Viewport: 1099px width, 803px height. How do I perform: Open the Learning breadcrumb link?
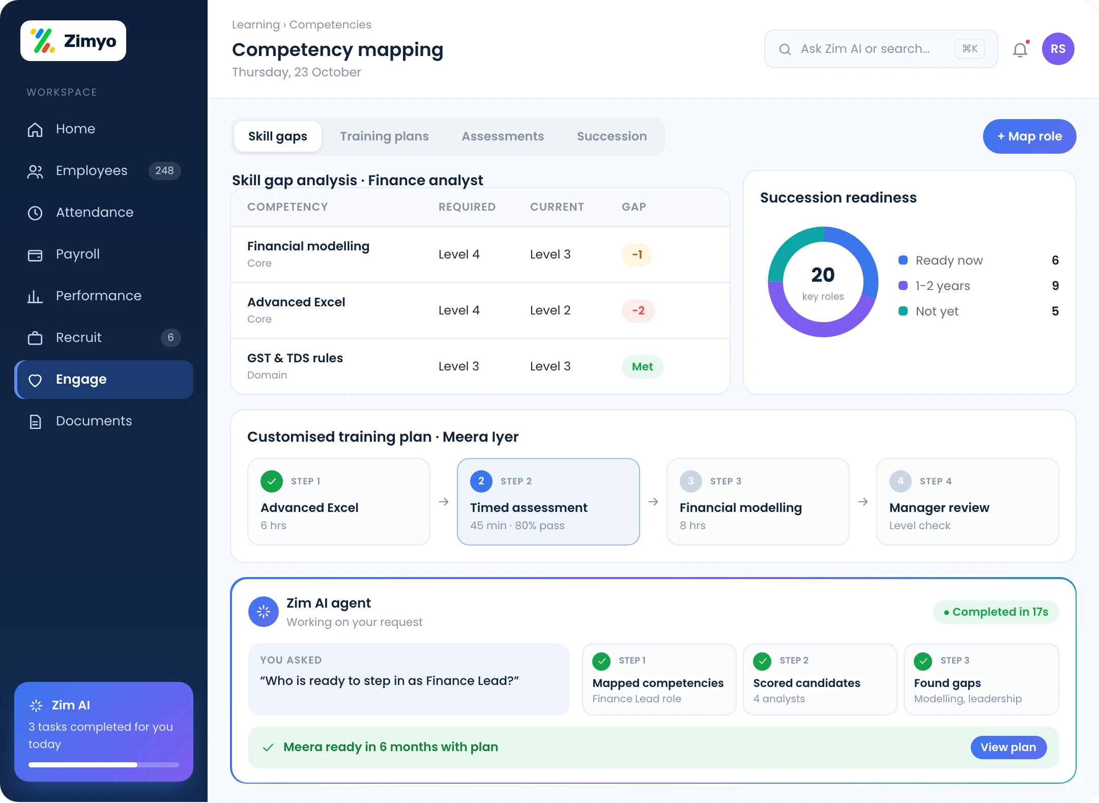tap(256, 24)
